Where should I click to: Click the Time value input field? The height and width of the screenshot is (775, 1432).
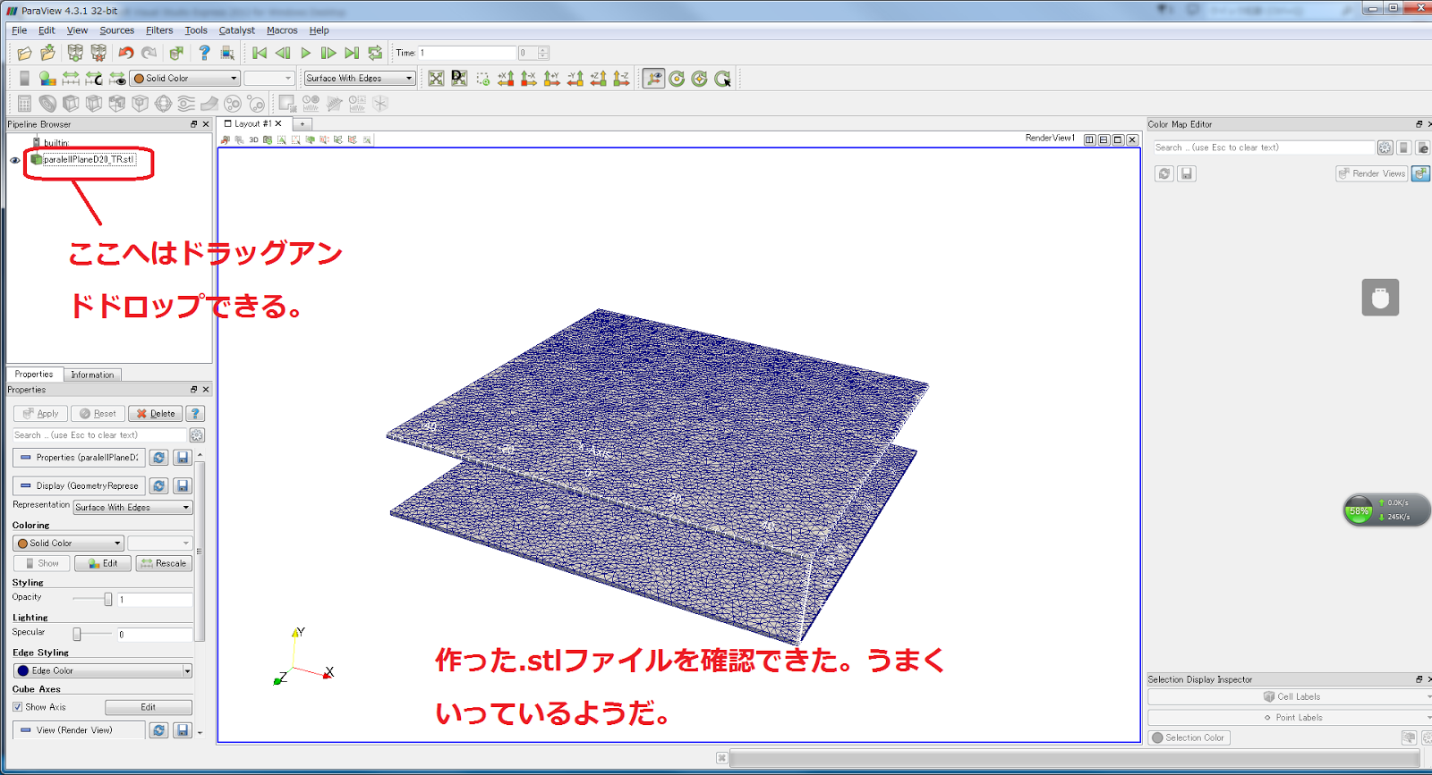pos(466,54)
